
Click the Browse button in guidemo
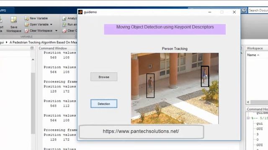pos(104,77)
